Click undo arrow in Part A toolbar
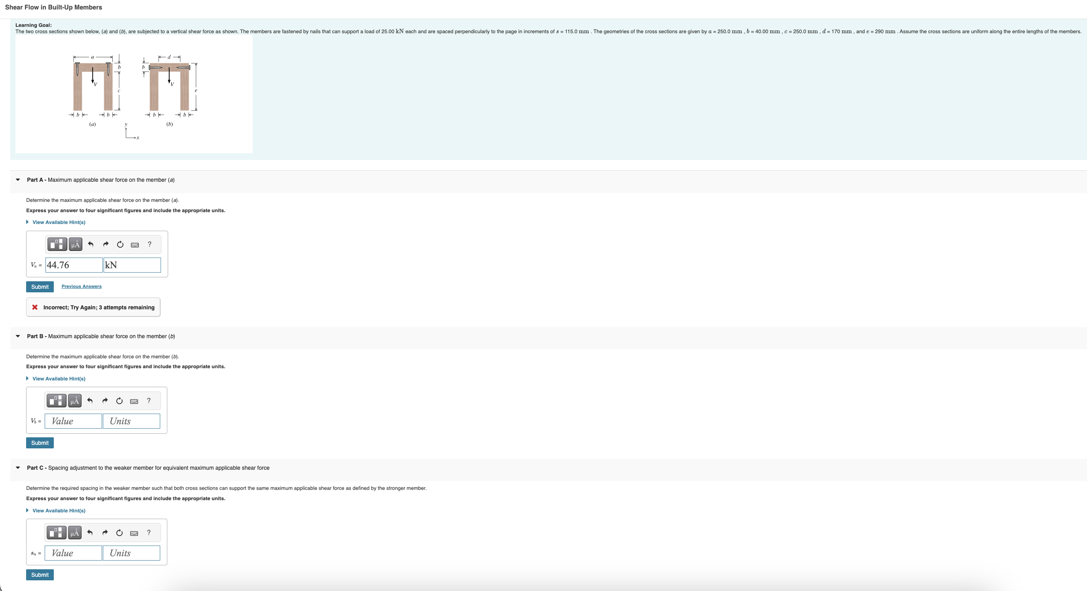1087x591 pixels. point(90,244)
